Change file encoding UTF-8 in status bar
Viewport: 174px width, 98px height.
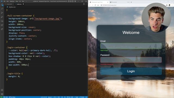55,97
